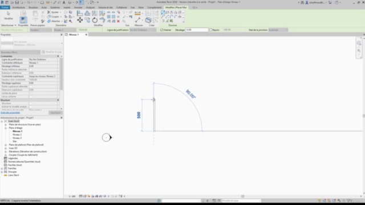Click the Mirror pick-axis tool
Viewport: 365px width, 205px height.
pyautogui.click(x=95, y=13)
